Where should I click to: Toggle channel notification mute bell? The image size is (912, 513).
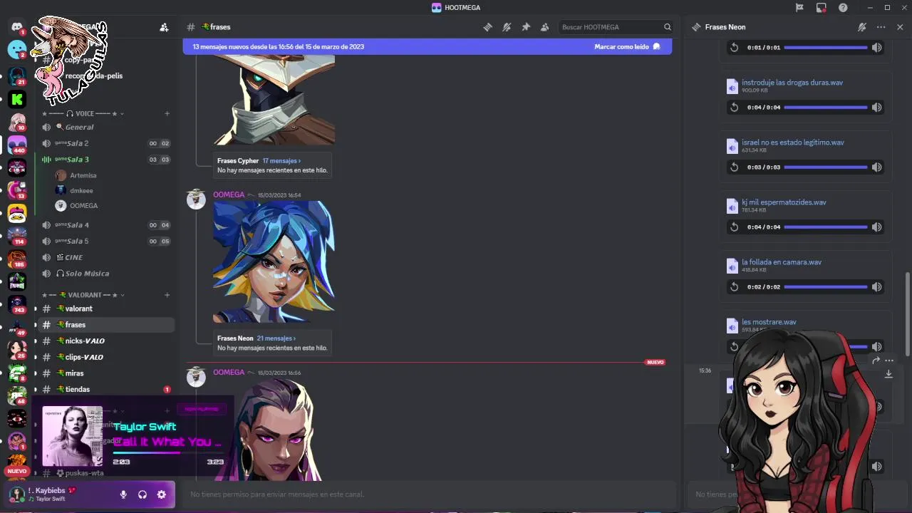tap(507, 27)
